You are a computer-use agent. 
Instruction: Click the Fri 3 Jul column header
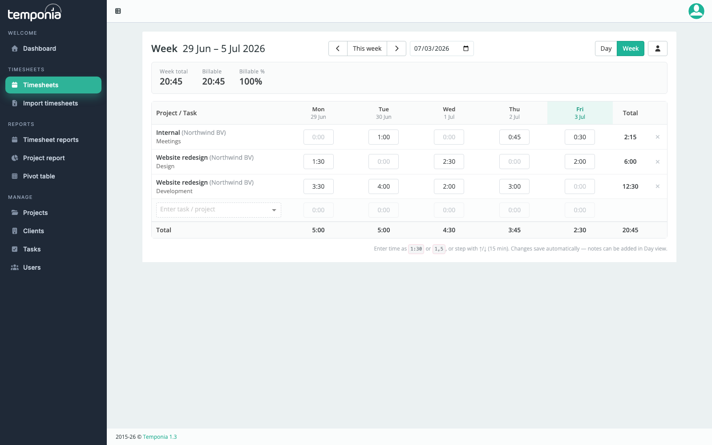[580, 113]
